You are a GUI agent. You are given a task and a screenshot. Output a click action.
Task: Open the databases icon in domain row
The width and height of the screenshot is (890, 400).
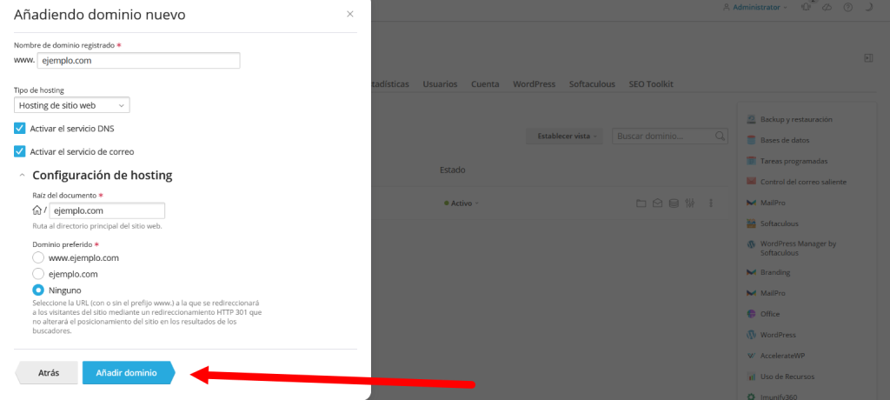coord(674,203)
